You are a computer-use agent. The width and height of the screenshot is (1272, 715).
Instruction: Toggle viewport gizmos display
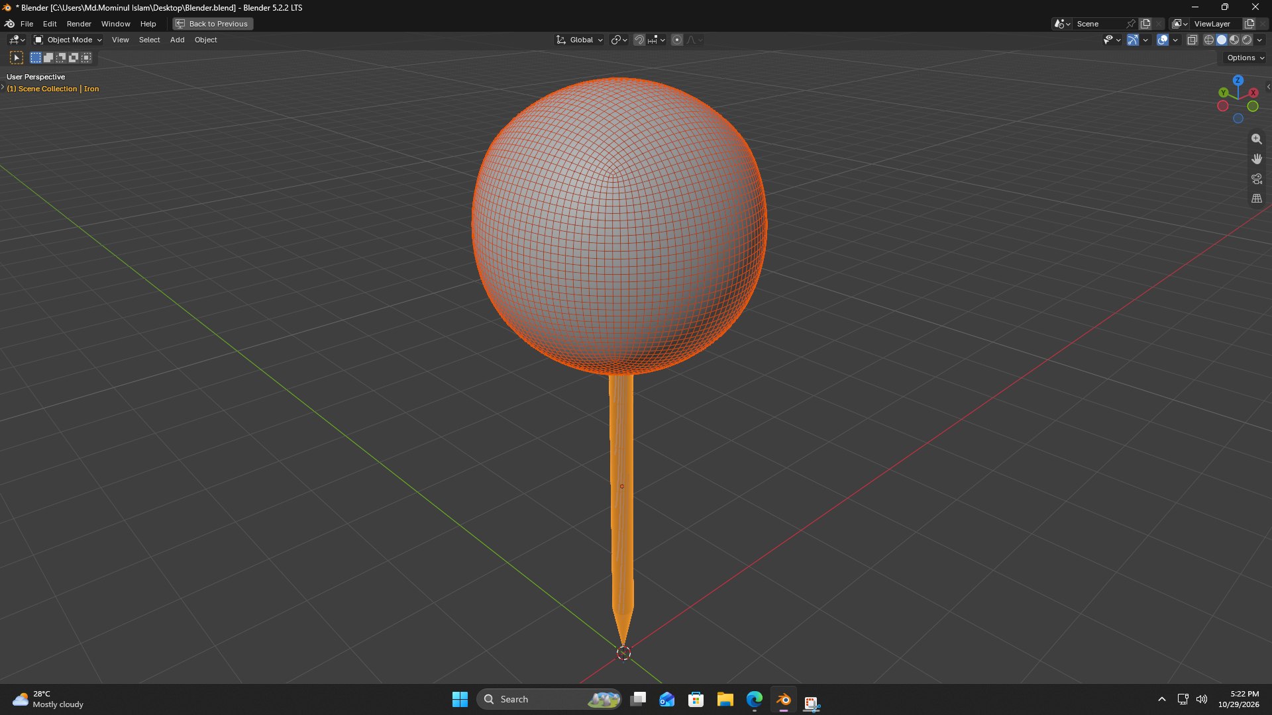pyautogui.click(x=1133, y=40)
